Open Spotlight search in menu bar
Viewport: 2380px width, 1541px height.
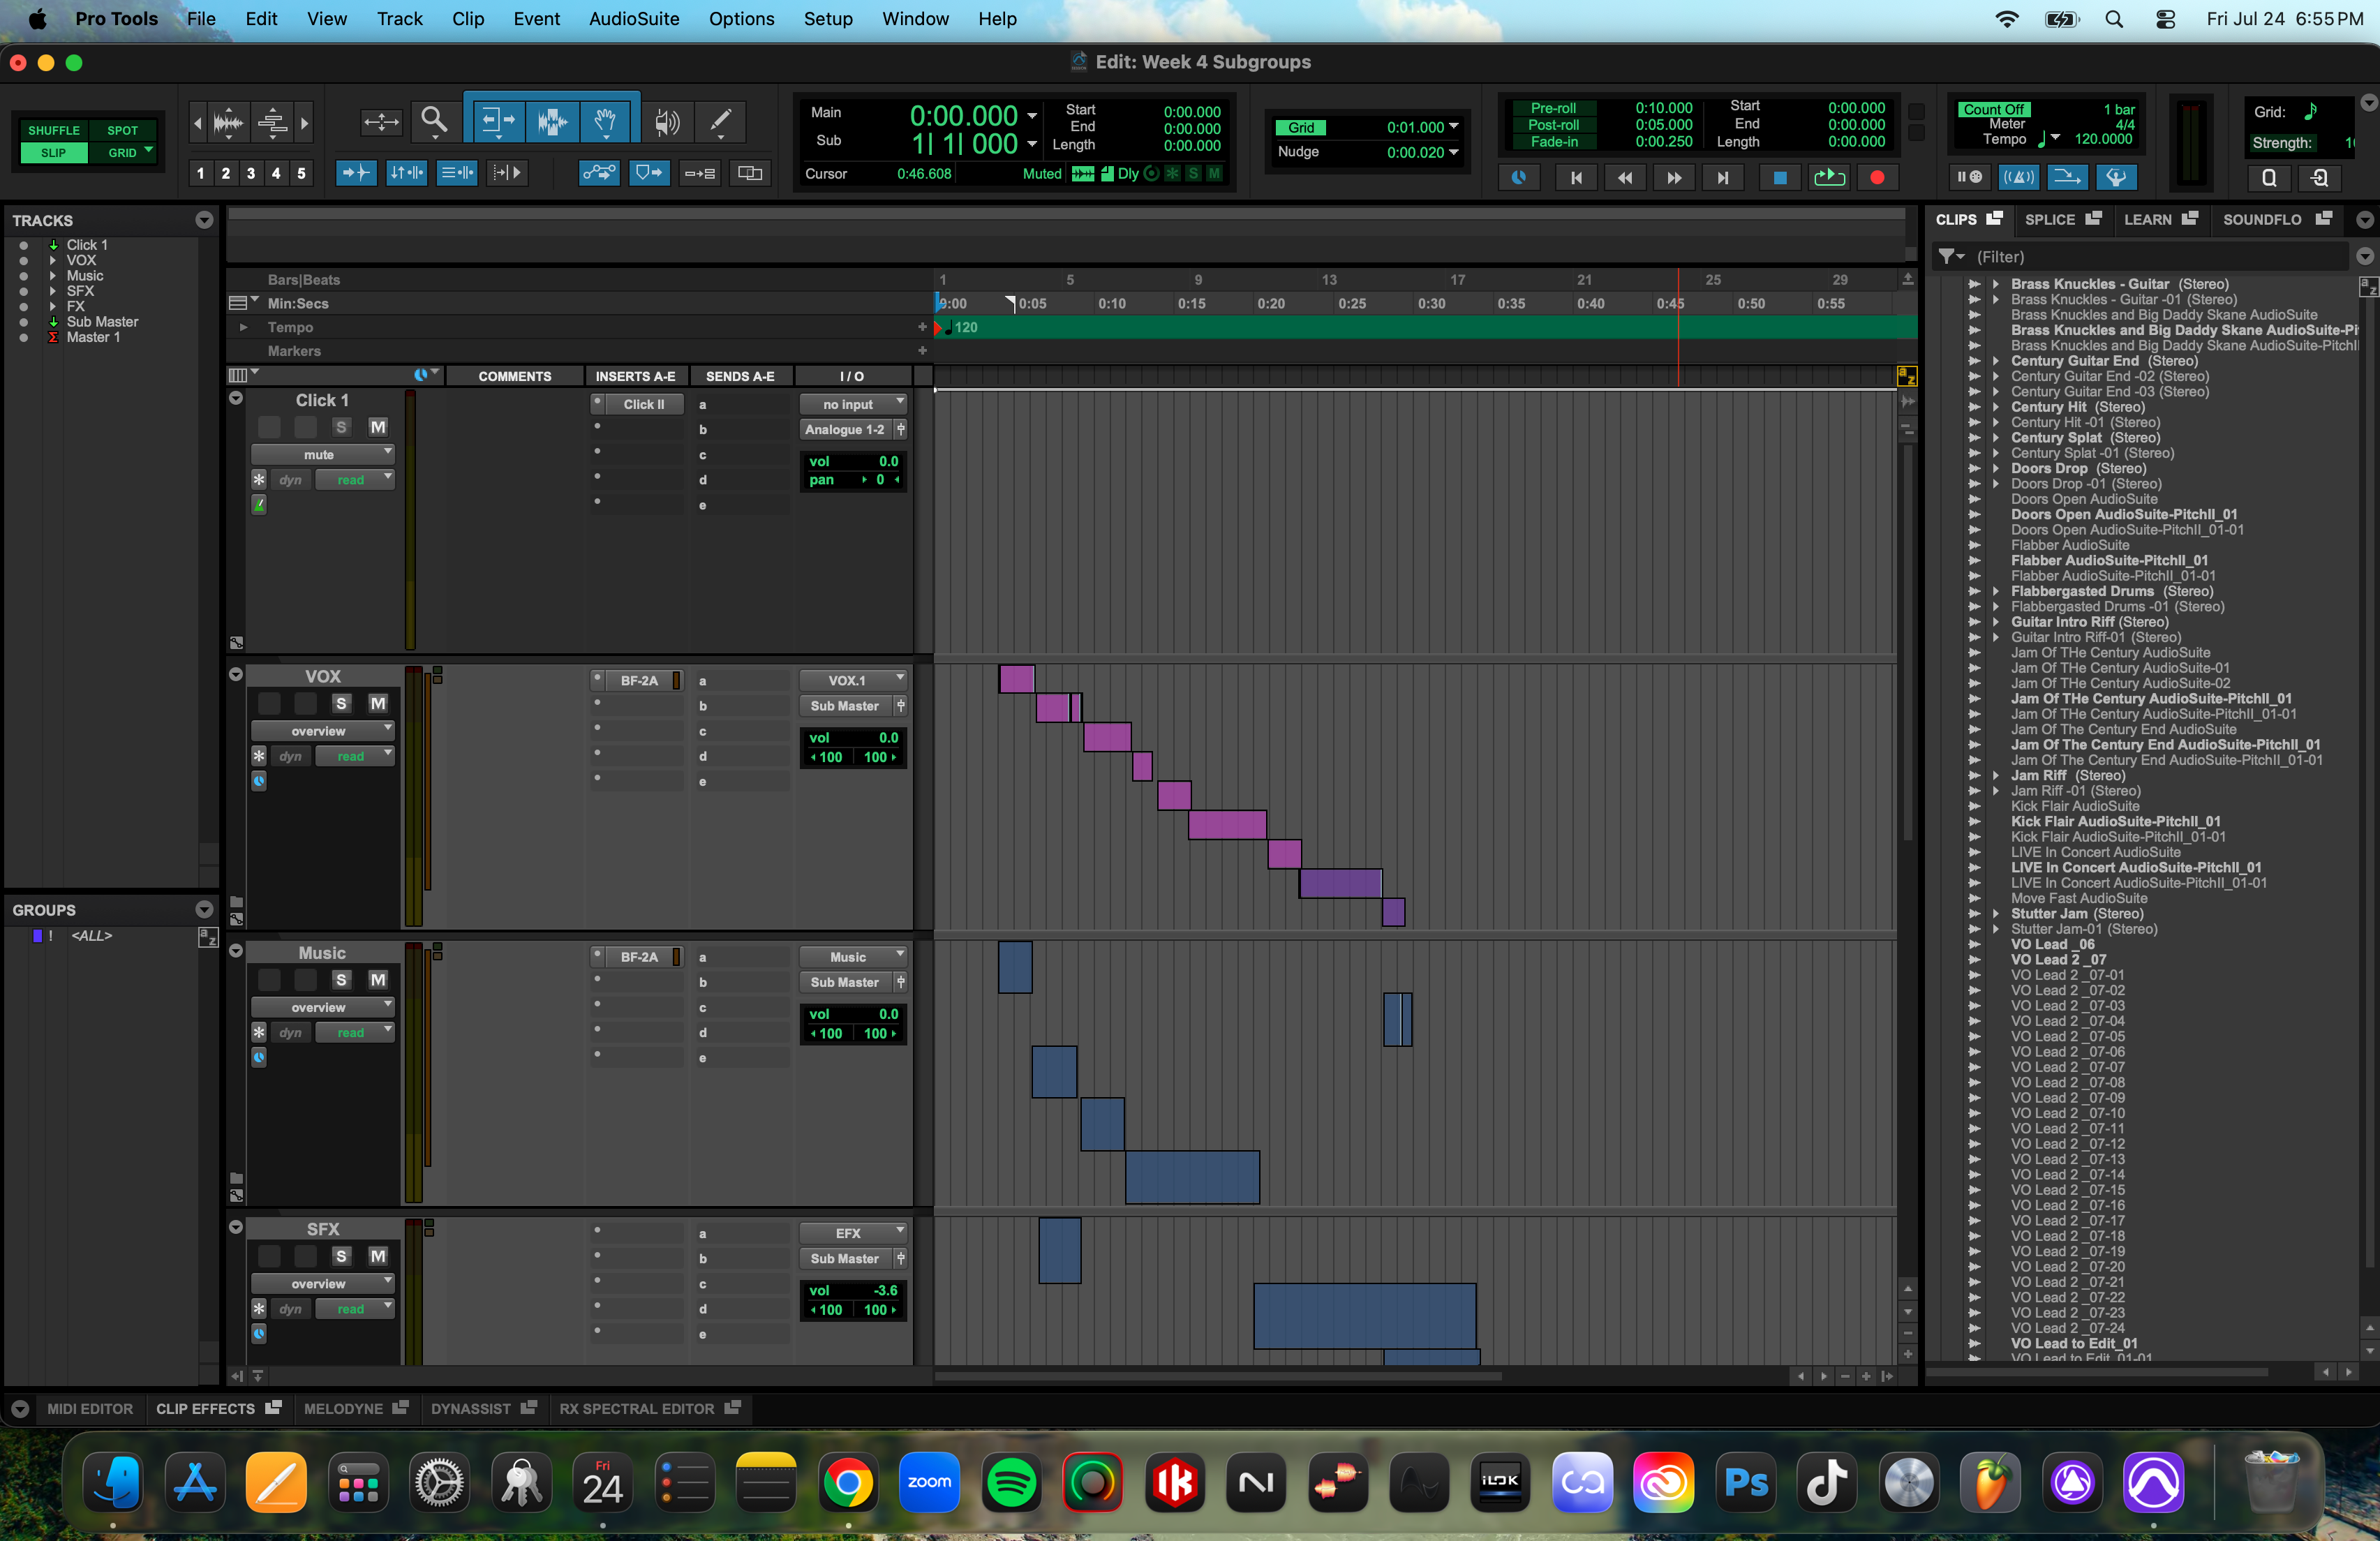tap(2113, 19)
